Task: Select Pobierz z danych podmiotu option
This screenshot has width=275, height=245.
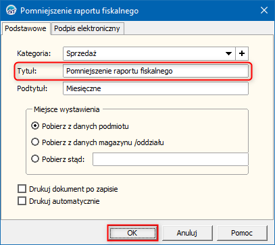Action: coord(80,126)
